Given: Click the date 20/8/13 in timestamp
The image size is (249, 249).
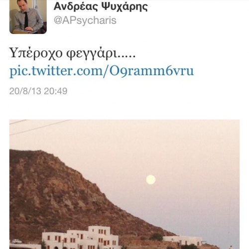Looking at the screenshot, I should click(x=25, y=91).
